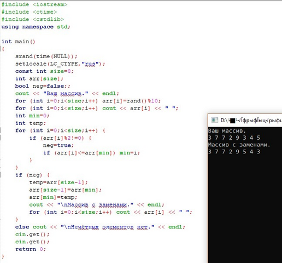282x263 pixels.
Task: Click the '#include <cstdlib>' directive
Action: tap(33, 19)
